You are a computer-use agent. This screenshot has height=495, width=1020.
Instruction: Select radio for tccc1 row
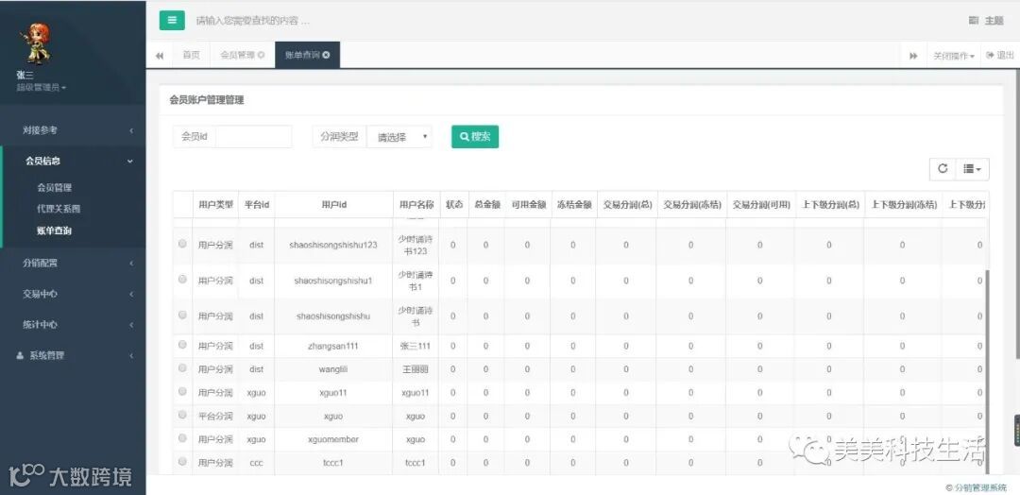(x=182, y=461)
